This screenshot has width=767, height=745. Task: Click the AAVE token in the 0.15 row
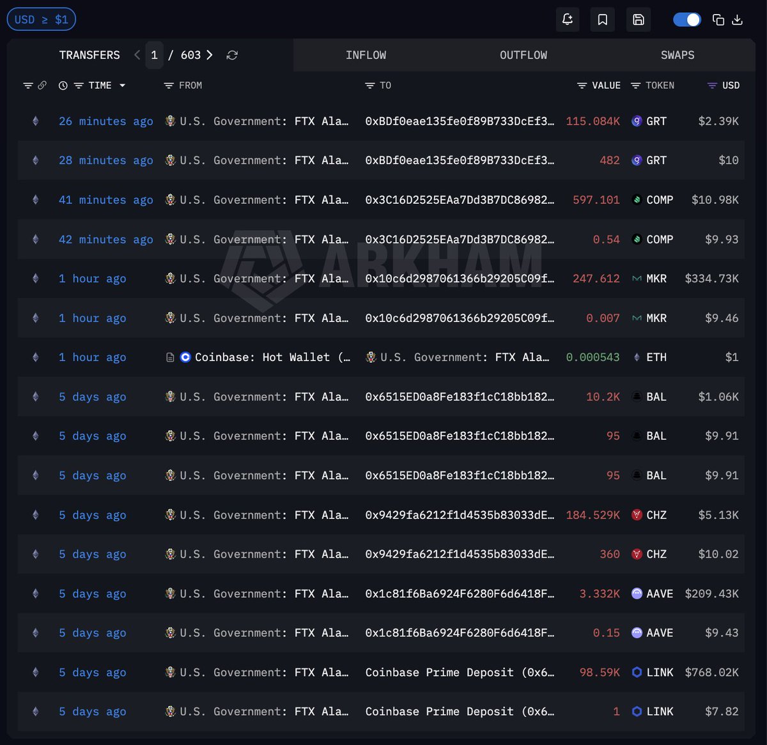[x=653, y=633]
